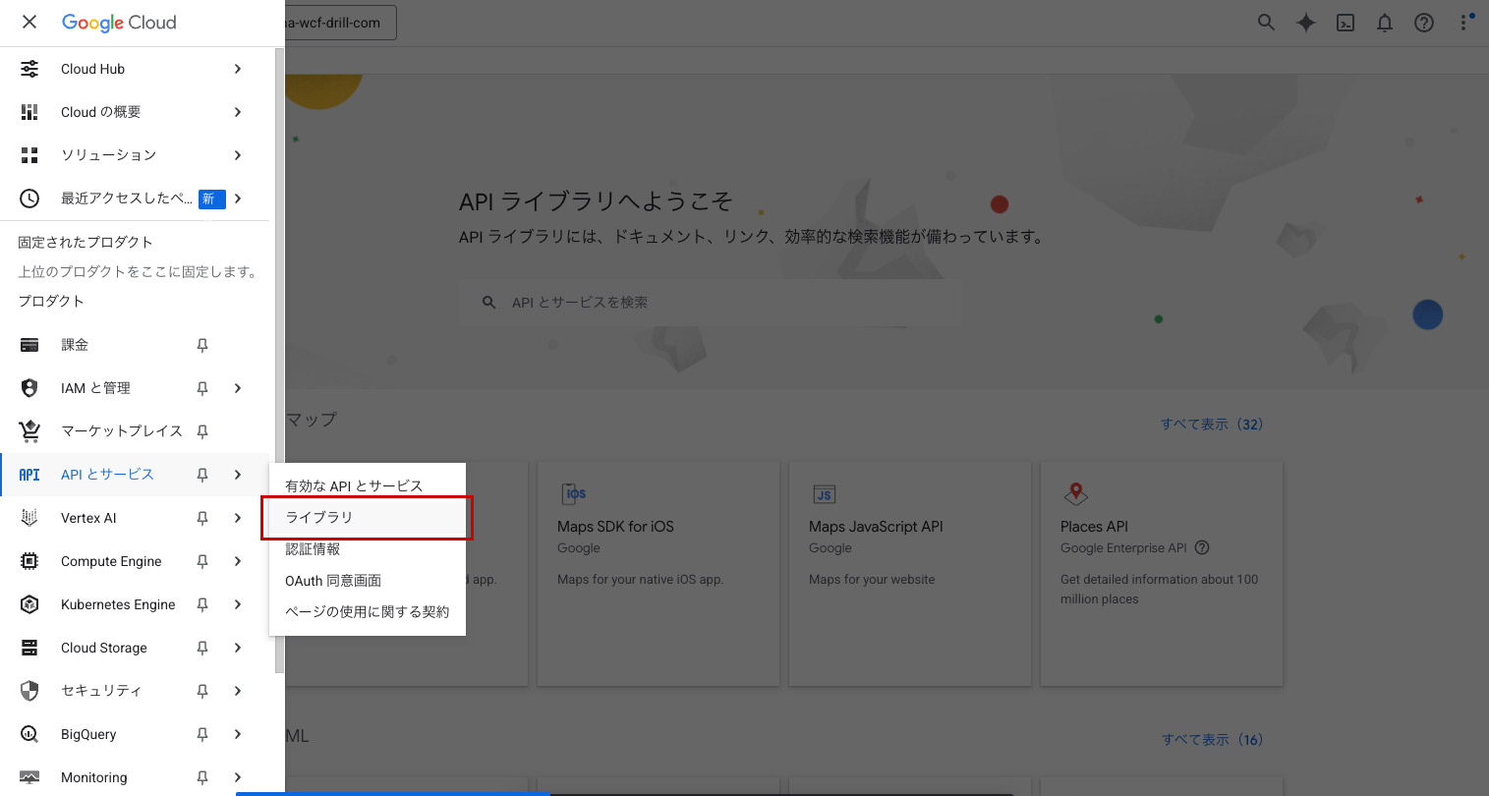Select 認証情報 submenu item

[x=368, y=548]
